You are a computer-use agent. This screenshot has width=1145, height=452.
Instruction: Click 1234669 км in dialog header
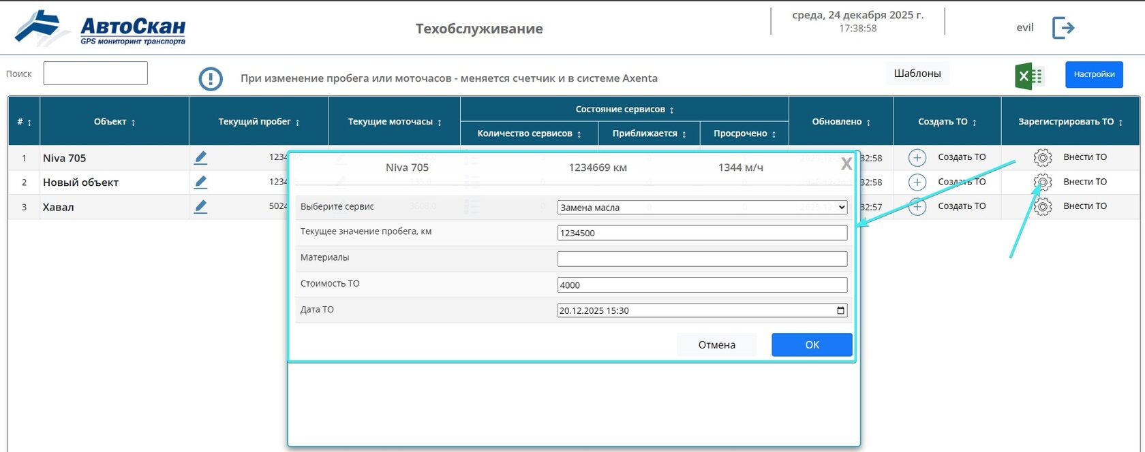click(598, 167)
